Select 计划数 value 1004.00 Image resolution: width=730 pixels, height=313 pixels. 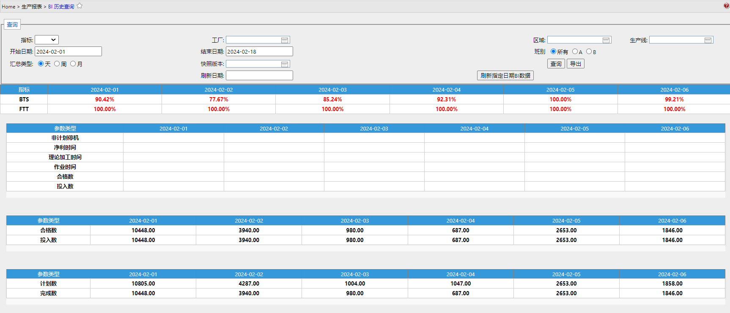click(x=355, y=284)
